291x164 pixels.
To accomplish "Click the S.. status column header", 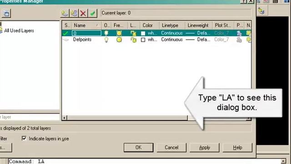I will point(67,26).
